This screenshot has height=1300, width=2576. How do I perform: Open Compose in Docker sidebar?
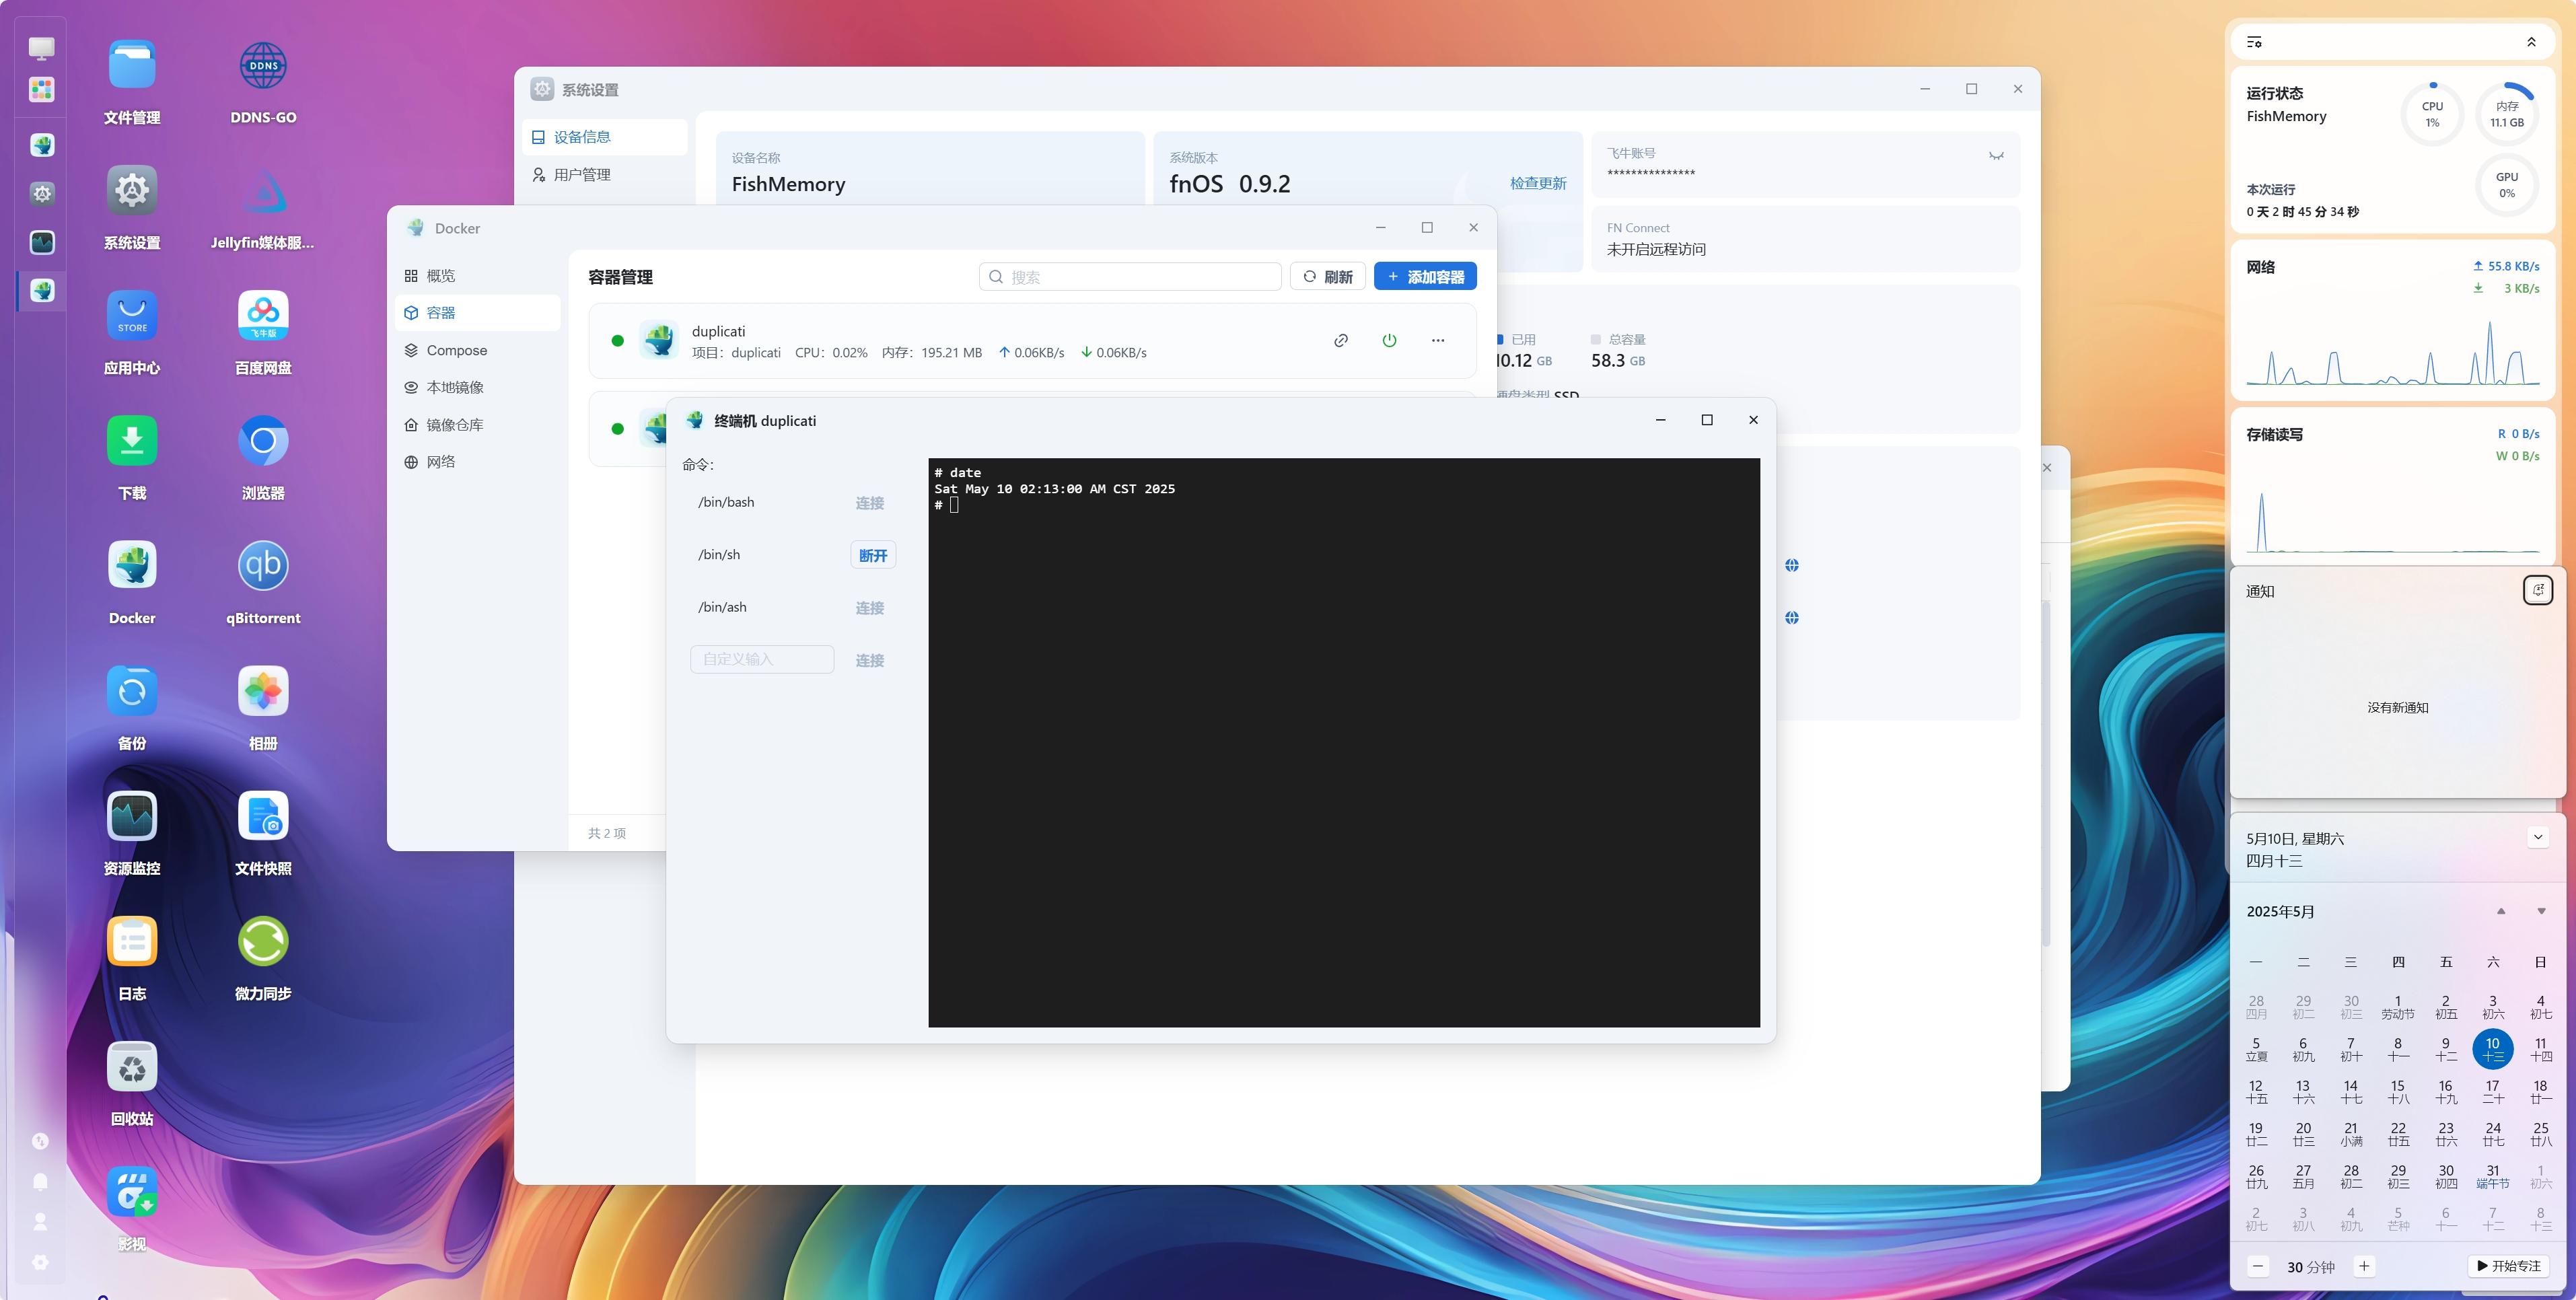pos(477,350)
